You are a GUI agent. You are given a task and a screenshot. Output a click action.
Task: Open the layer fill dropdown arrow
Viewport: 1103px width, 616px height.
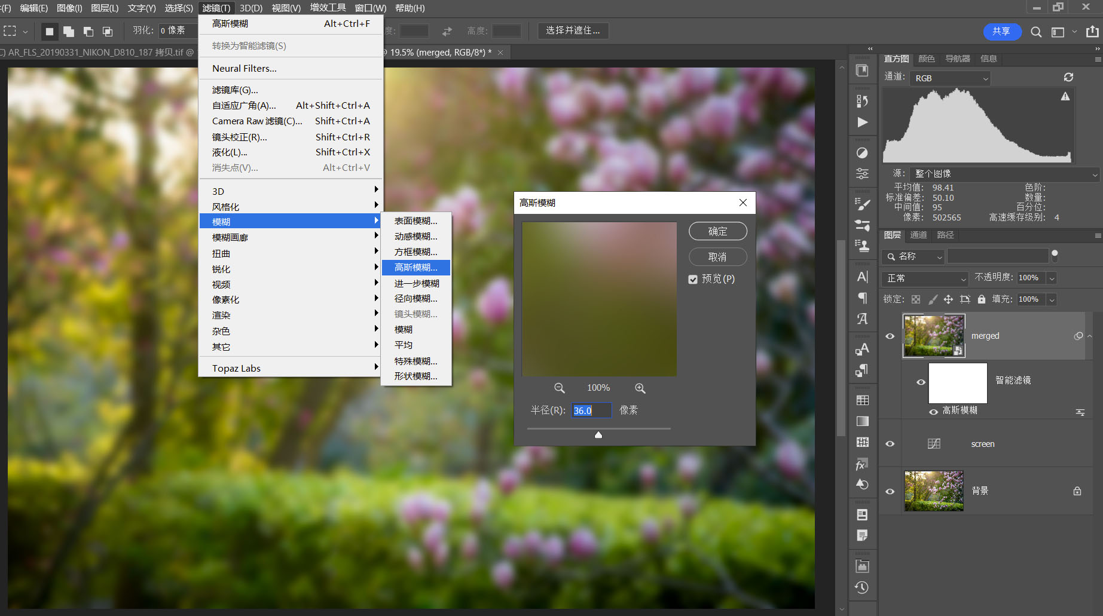[1052, 300]
